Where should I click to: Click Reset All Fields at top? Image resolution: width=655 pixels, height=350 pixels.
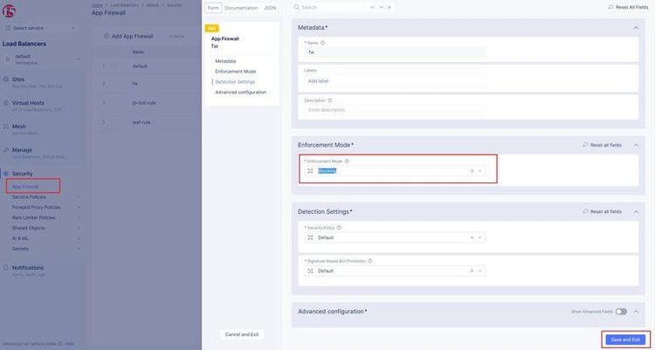(628, 8)
